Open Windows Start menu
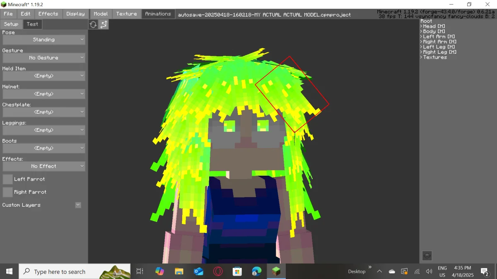This screenshot has width=497, height=279. tap(9, 272)
